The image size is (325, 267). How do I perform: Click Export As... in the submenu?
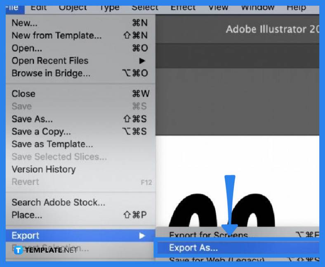[193, 248]
